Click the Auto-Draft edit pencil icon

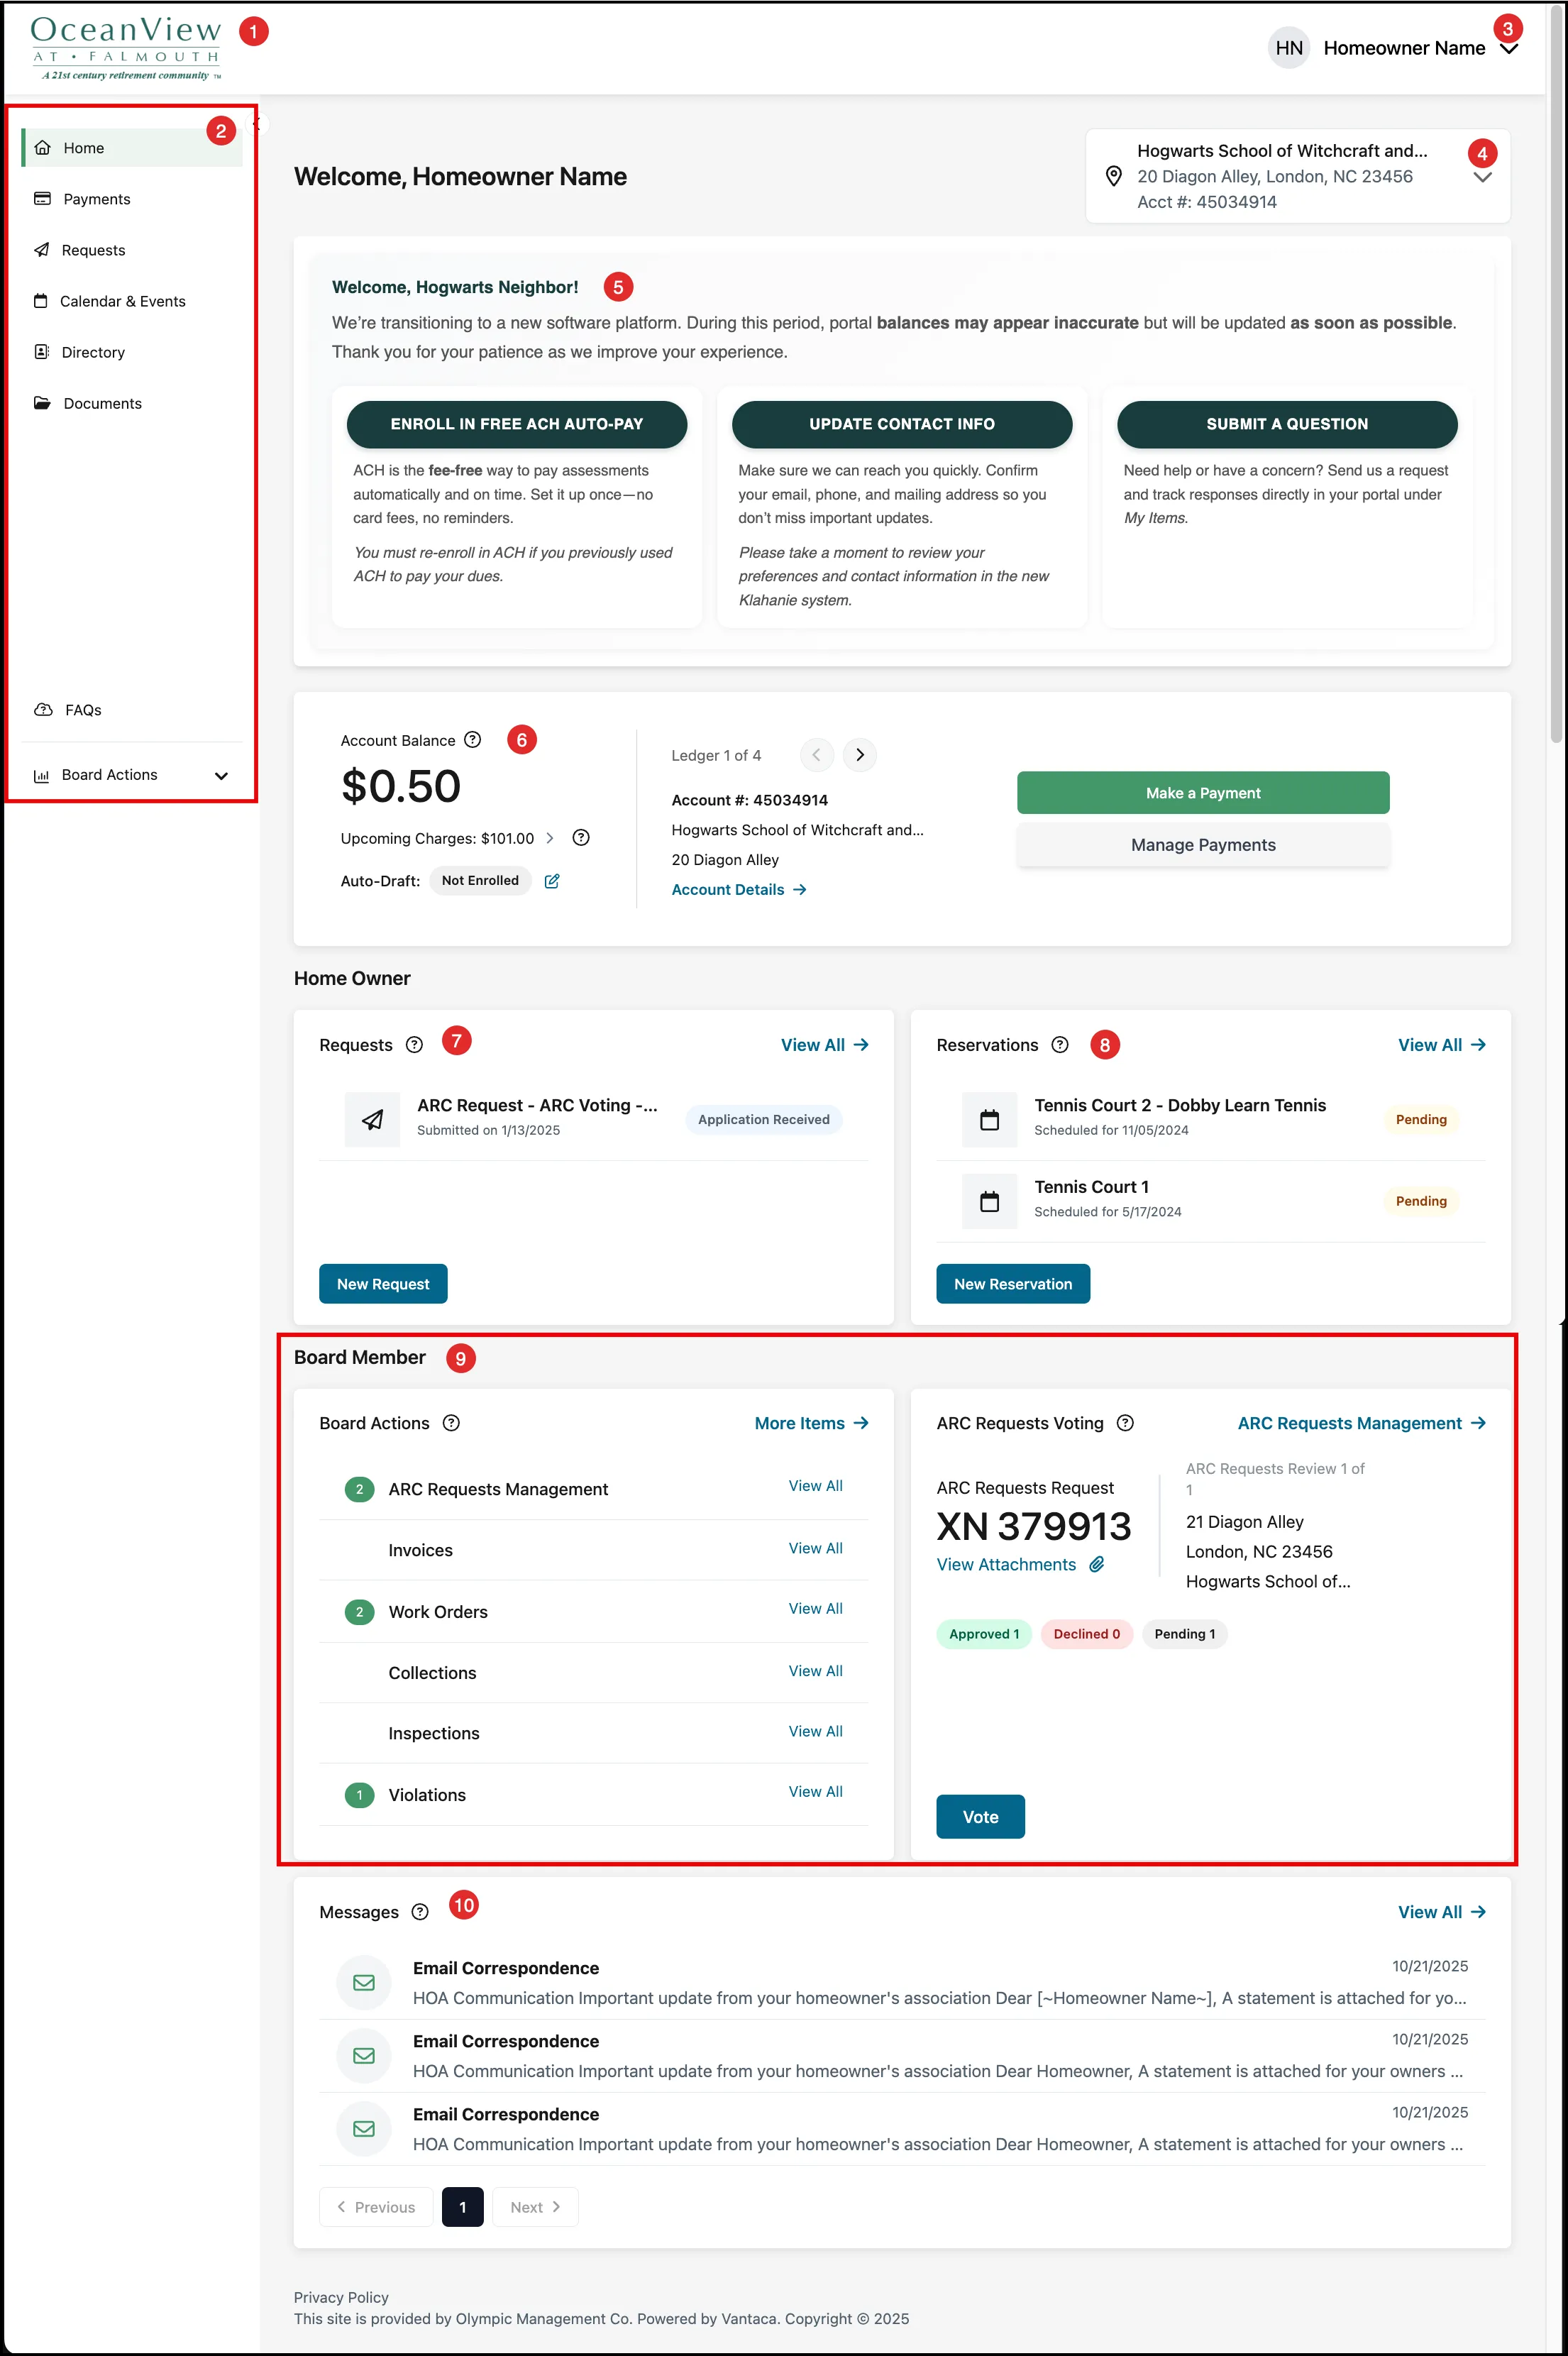coord(552,881)
